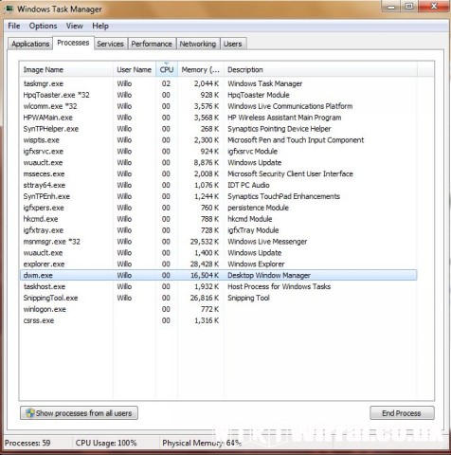Viewport: 451px width, 455px height.
Task: Switch to the Users tab
Action: pyautogui.click(x=233, y=44)
